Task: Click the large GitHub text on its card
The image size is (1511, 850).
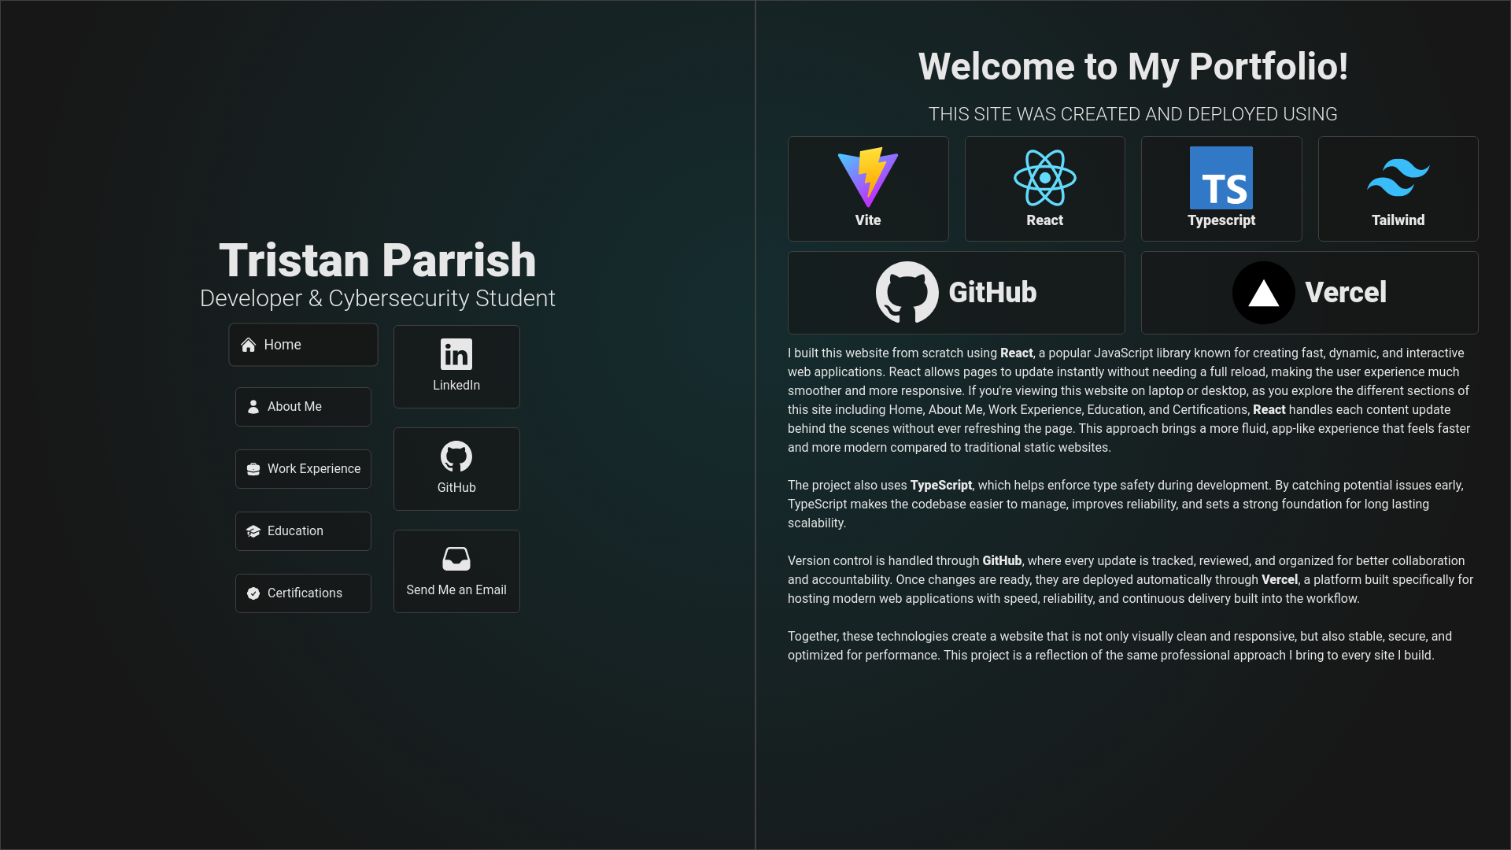Action: tap(993, 292)
